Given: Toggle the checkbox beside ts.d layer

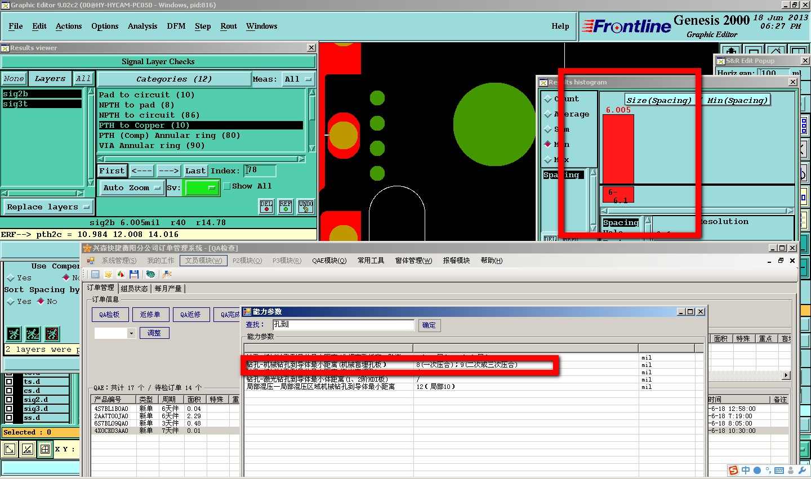Looking at the screenshot, I should tap(9, 382).
